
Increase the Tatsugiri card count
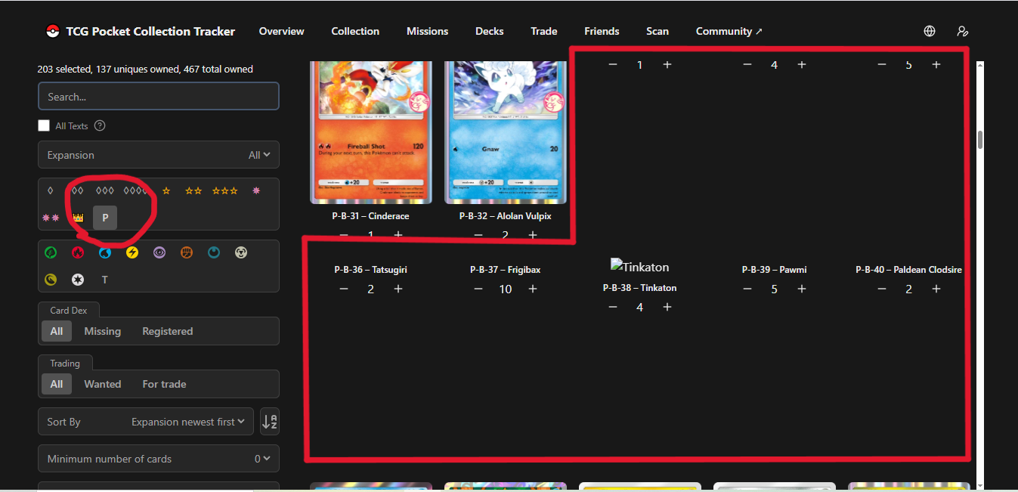398,289
